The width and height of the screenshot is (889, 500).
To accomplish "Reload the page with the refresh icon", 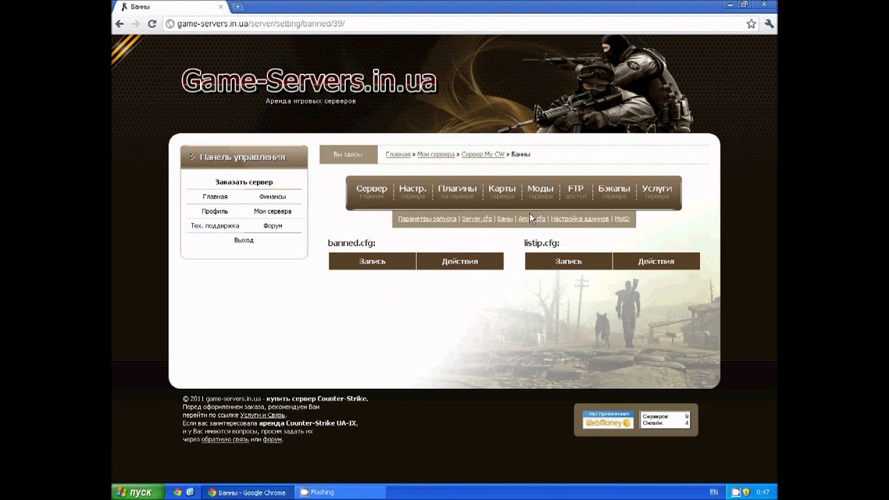I will (151, 24).
